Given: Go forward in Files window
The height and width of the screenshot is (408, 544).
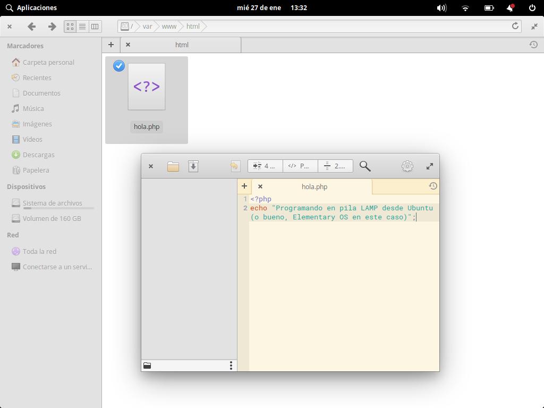Looking at the screenshot, I should point(52,27).
